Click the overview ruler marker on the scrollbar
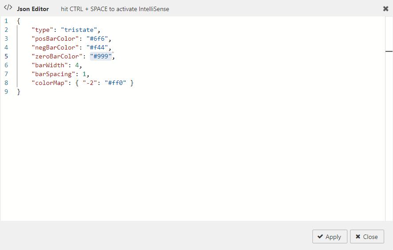 pos(389,52)
